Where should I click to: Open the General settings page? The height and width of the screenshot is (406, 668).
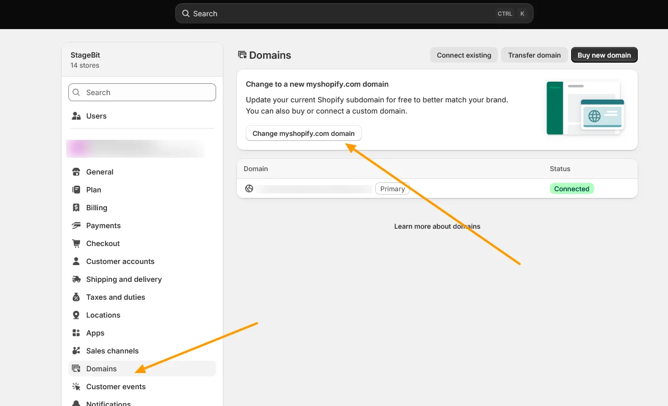pyautogui.click(x=142, y=172)
